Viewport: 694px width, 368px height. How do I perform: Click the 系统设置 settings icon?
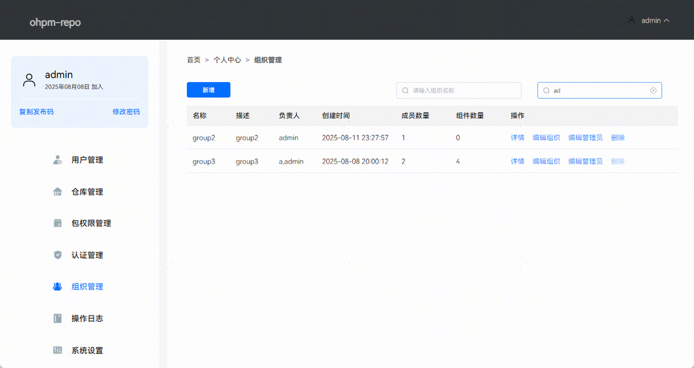point(57,350)
